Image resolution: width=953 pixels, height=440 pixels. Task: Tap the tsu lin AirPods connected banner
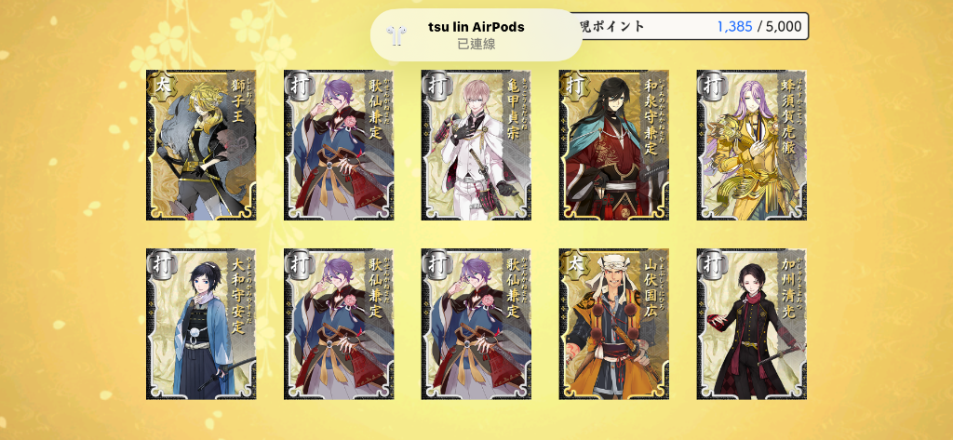tap(476, 35)
